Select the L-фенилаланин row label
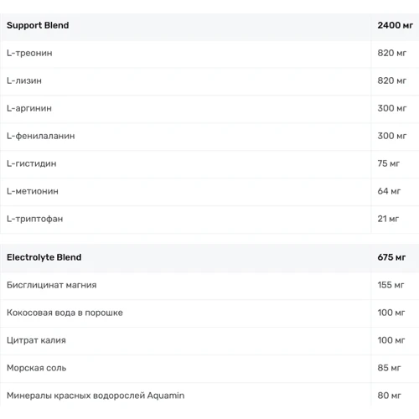 tap(41, 136)
